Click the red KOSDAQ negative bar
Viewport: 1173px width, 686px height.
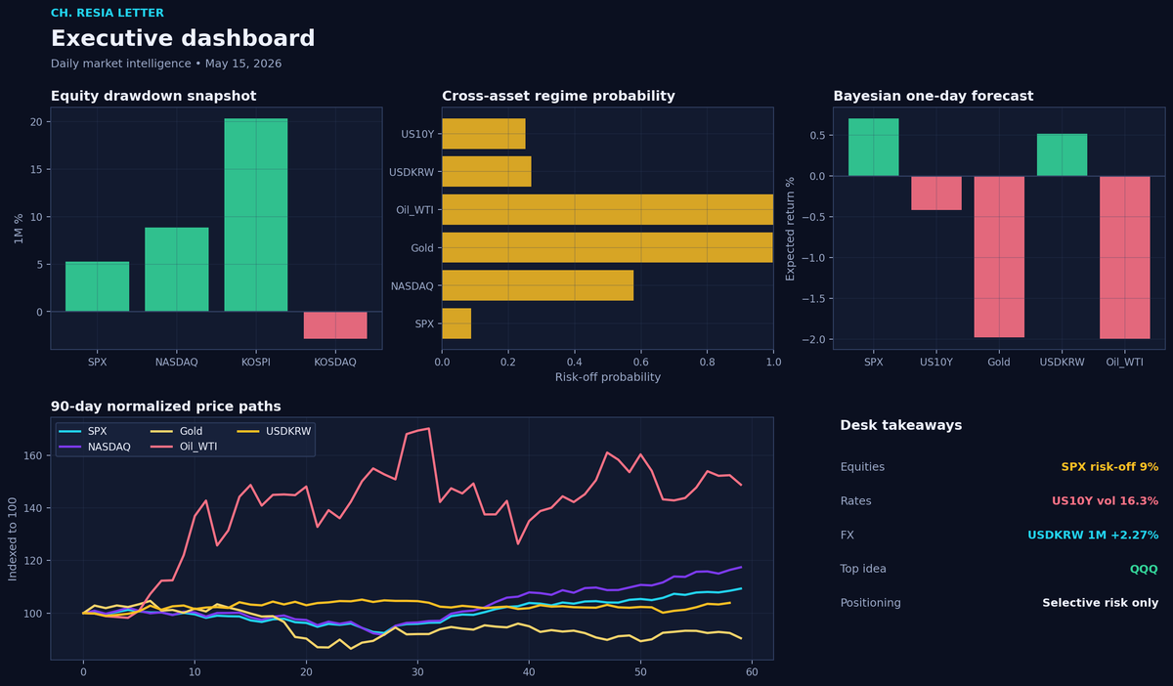335,325
